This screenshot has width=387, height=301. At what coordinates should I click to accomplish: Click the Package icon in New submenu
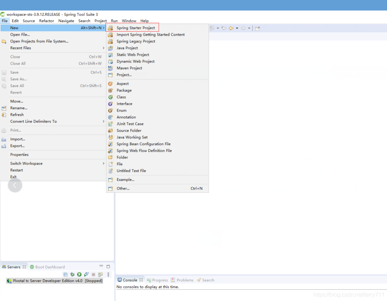(111, 91)
